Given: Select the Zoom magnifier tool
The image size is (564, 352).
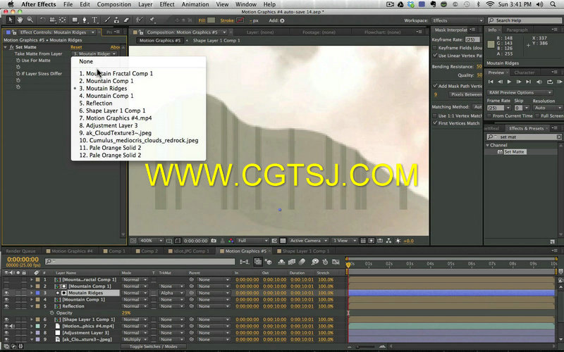Looking at the screenshot, I should pyautogui.click(x=30, y=20).
